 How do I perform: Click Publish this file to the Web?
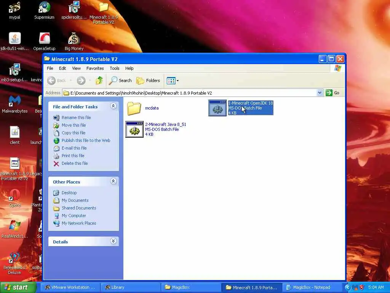pyautogui.click(x=86, y=140)
